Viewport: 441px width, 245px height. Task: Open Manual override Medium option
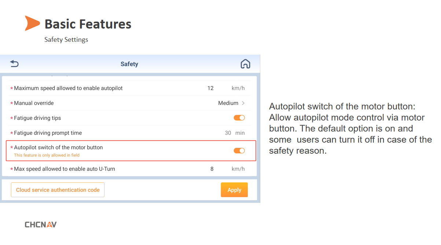tap(228, 103)
